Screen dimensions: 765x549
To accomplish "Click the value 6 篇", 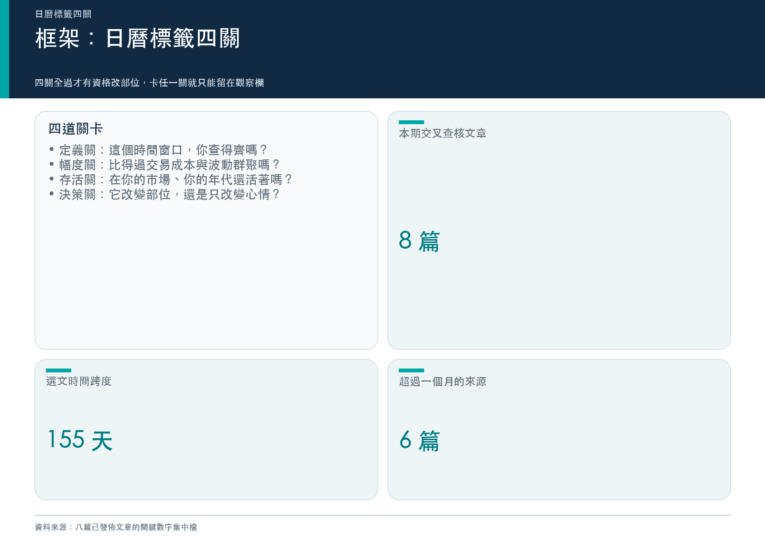I will (x=419, y=440).
